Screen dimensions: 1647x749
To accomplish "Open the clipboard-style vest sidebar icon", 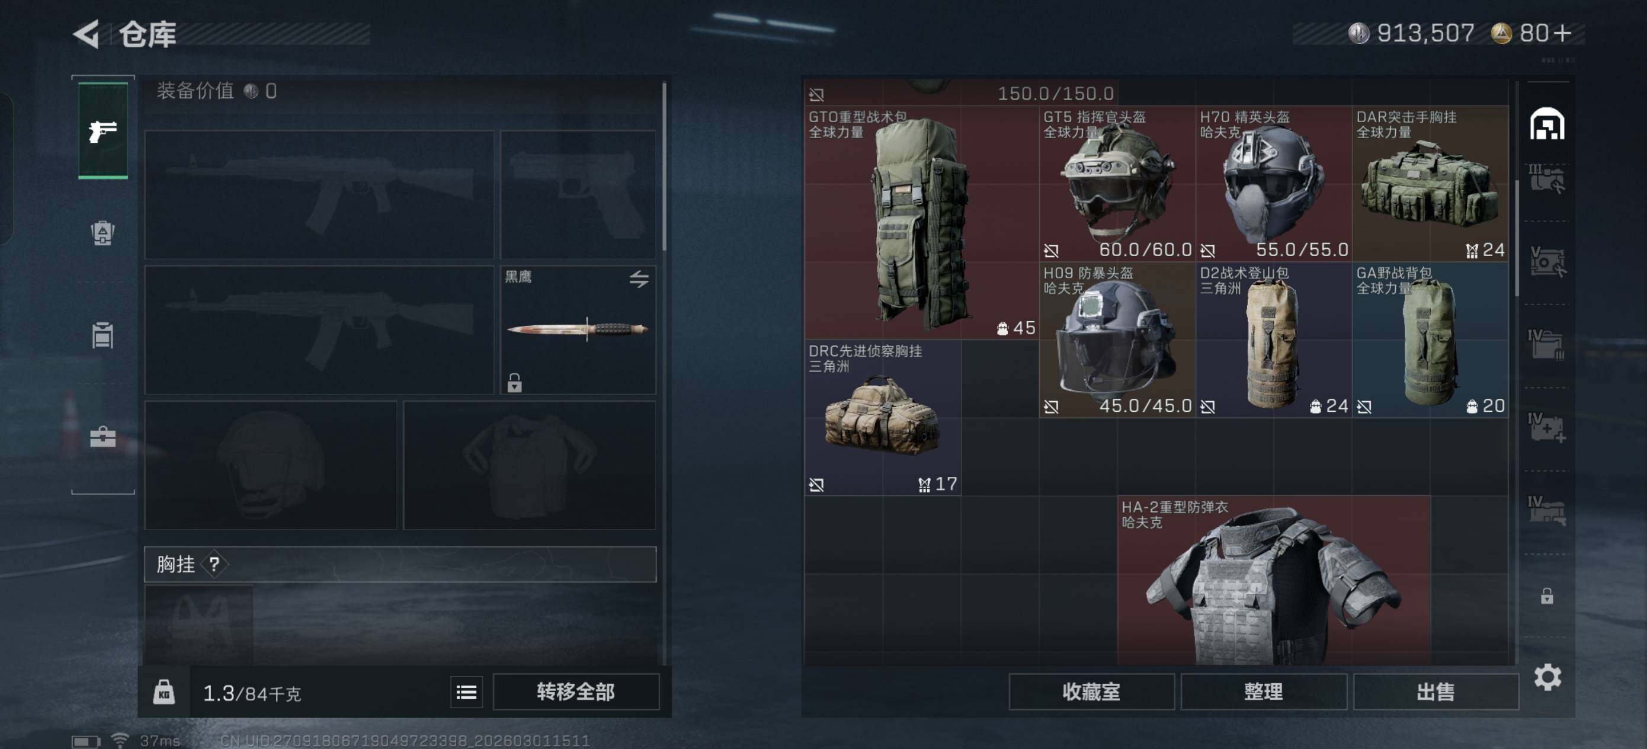I will coord(102,335).
